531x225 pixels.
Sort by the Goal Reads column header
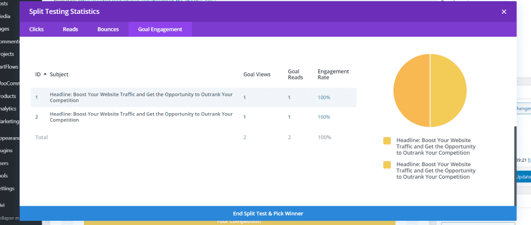[x=295, y=75]
